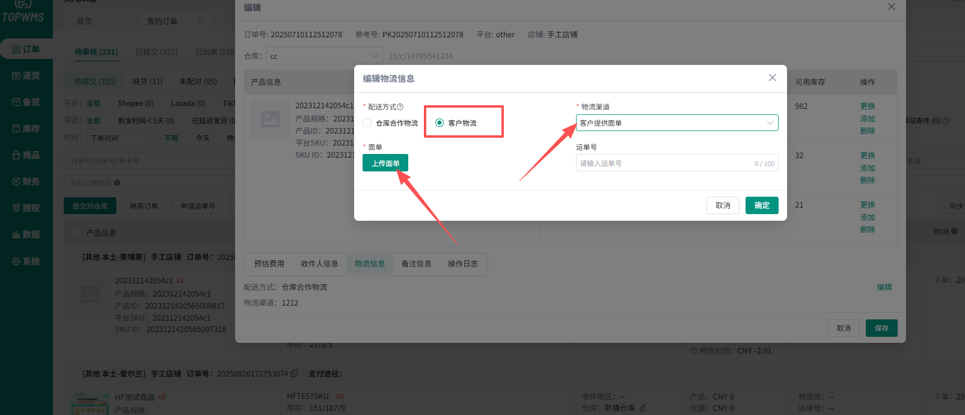Screen dimensions: 965x415
Task: Click 取消 in the 编辑 order dialog
Action: coord(844,328)
